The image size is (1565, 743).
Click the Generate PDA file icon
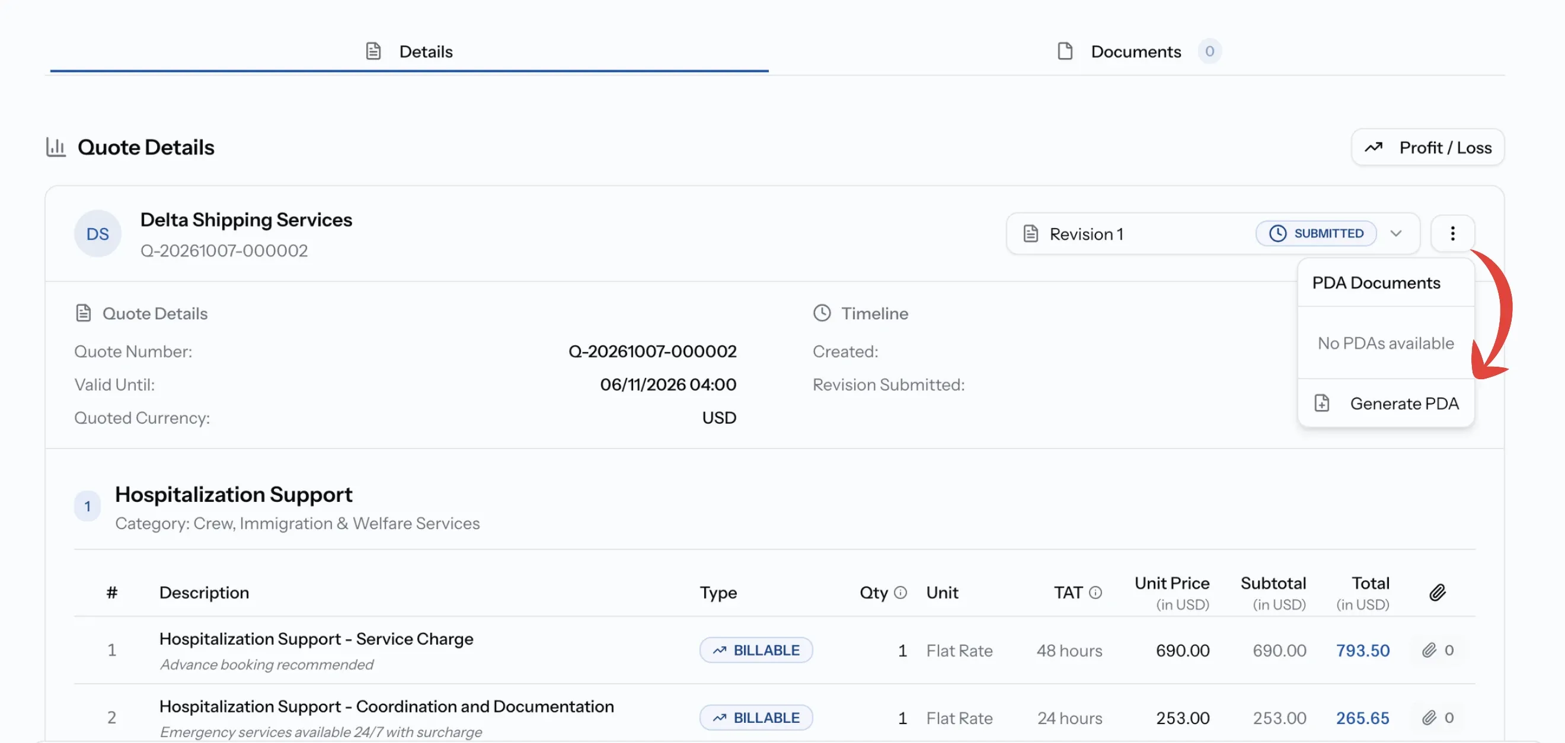1321,403
